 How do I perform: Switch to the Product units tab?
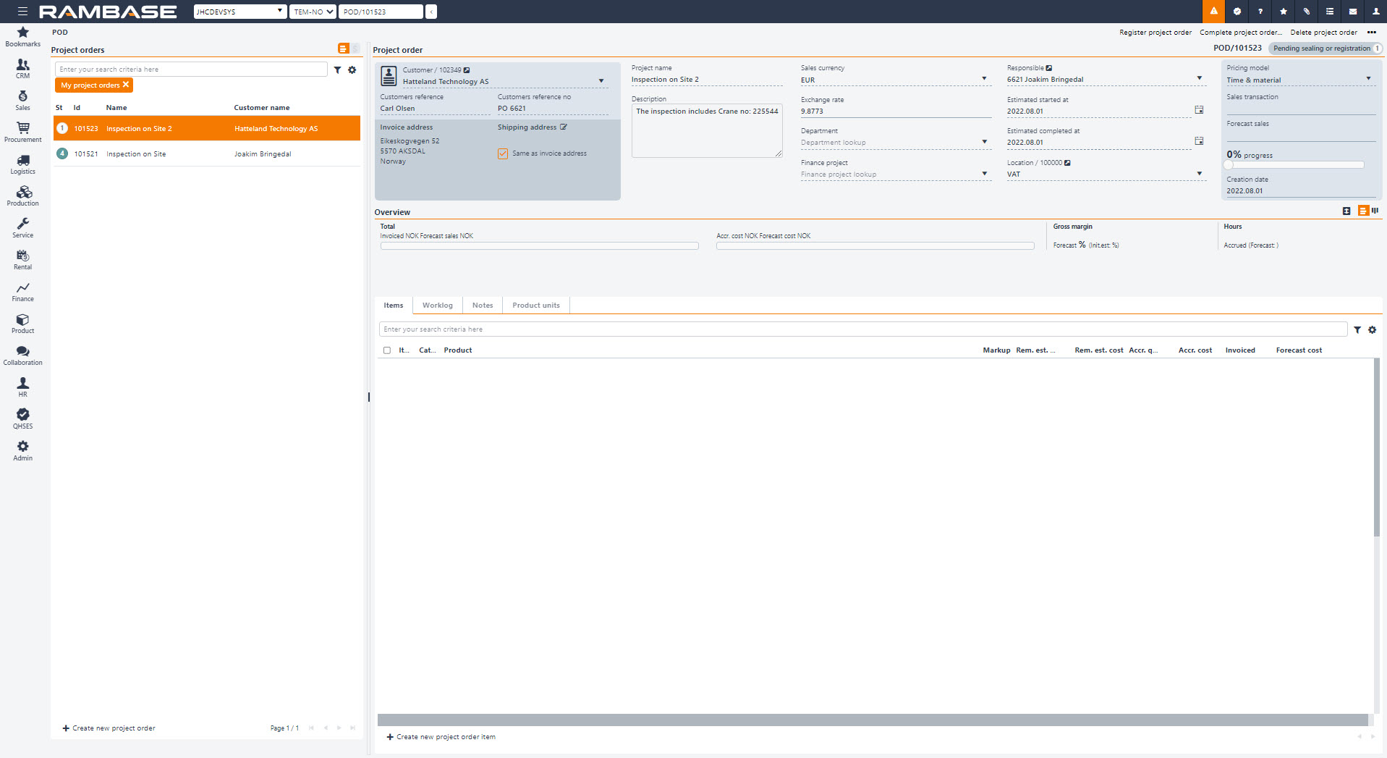coord(536,306)
